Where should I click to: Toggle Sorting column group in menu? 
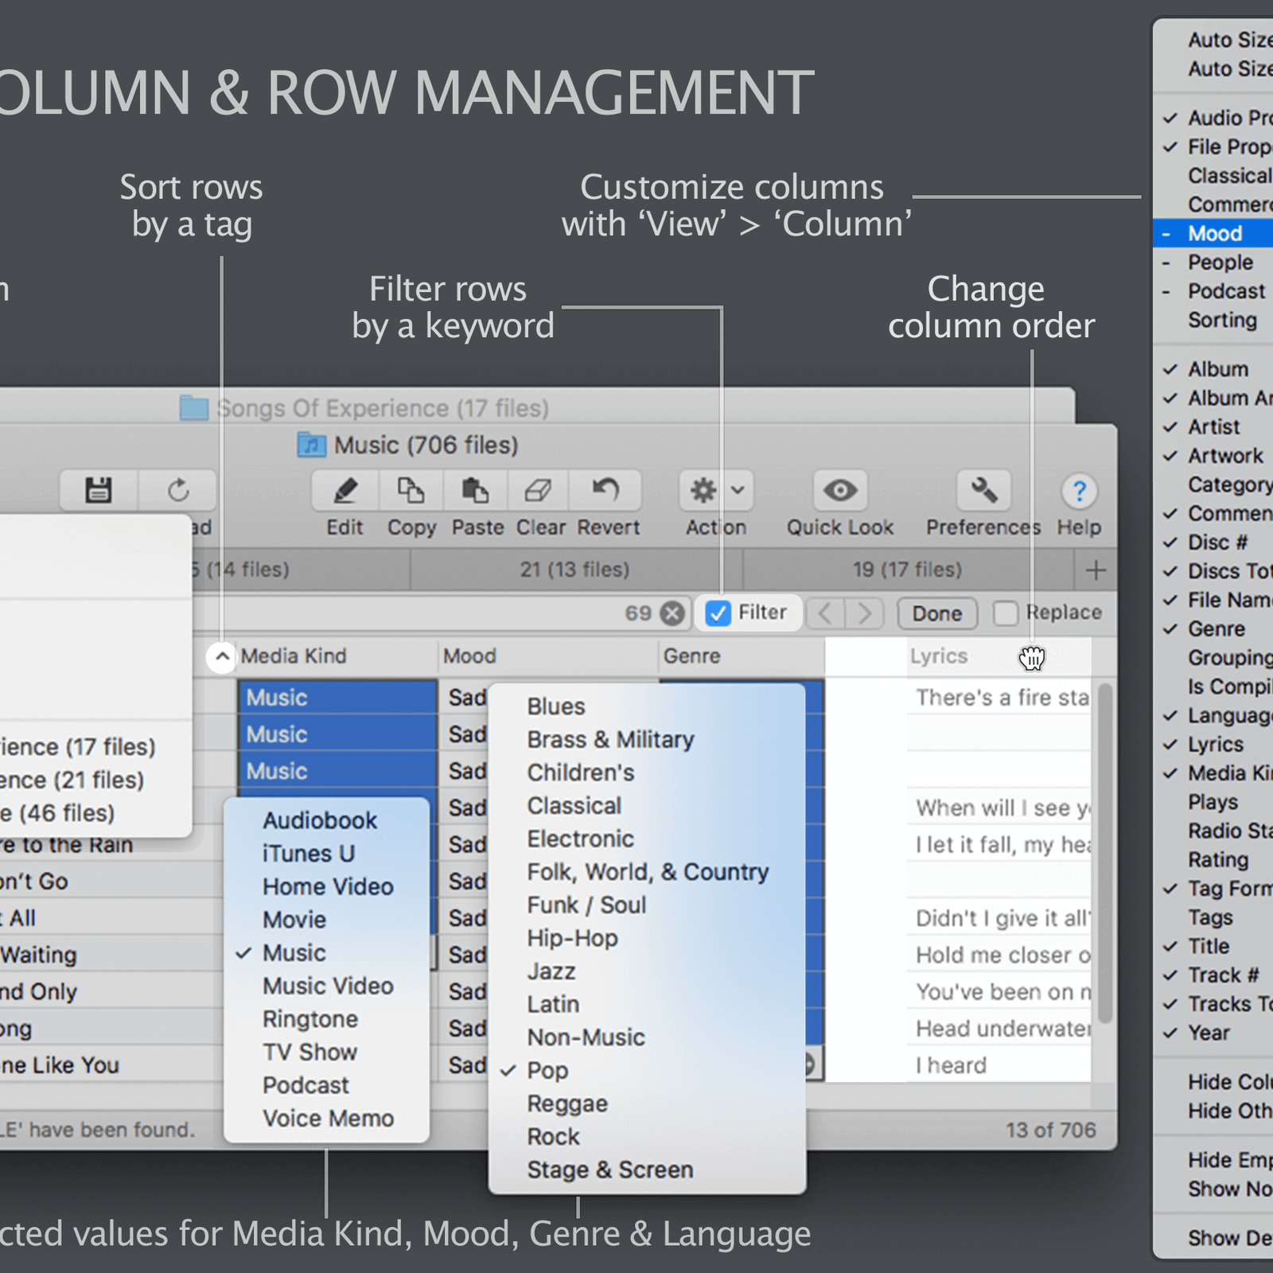coord(1213,321)
